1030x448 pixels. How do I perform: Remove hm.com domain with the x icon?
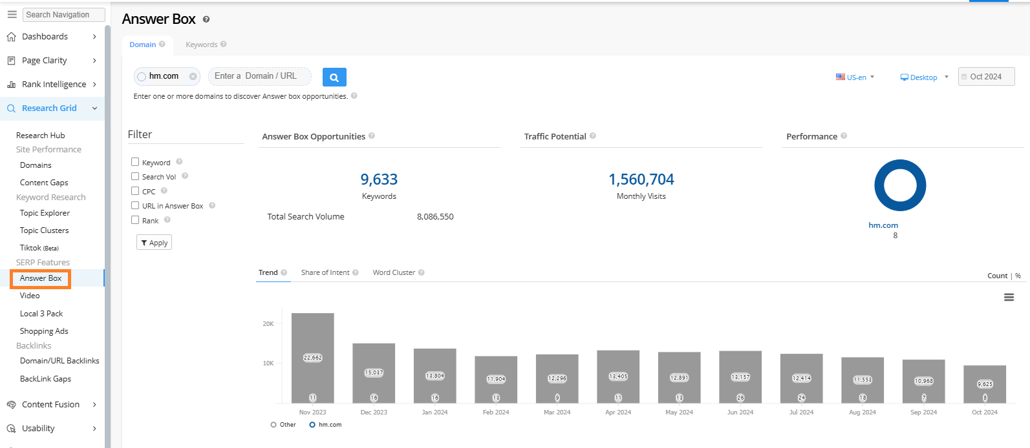(x=193, y=77)
